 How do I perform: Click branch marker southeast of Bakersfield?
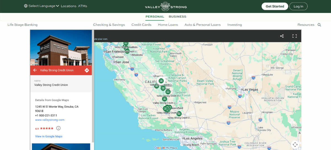(x=179, y=113)
